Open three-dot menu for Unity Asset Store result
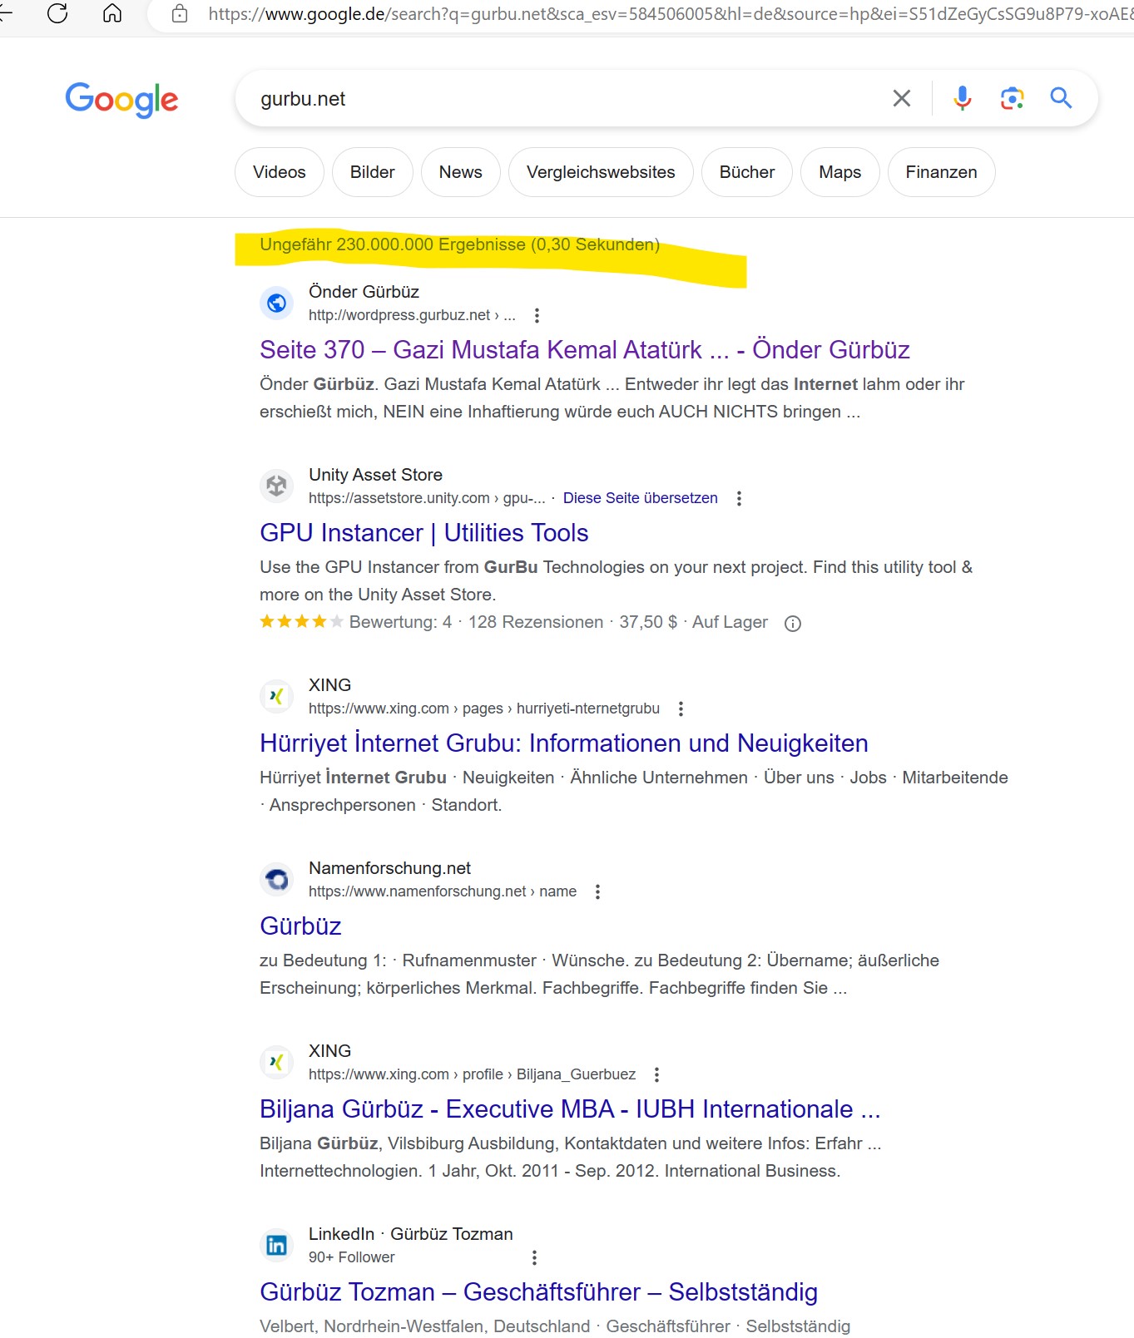The width and height of the screenshot is (1134, 1338). tap(739, 498)
